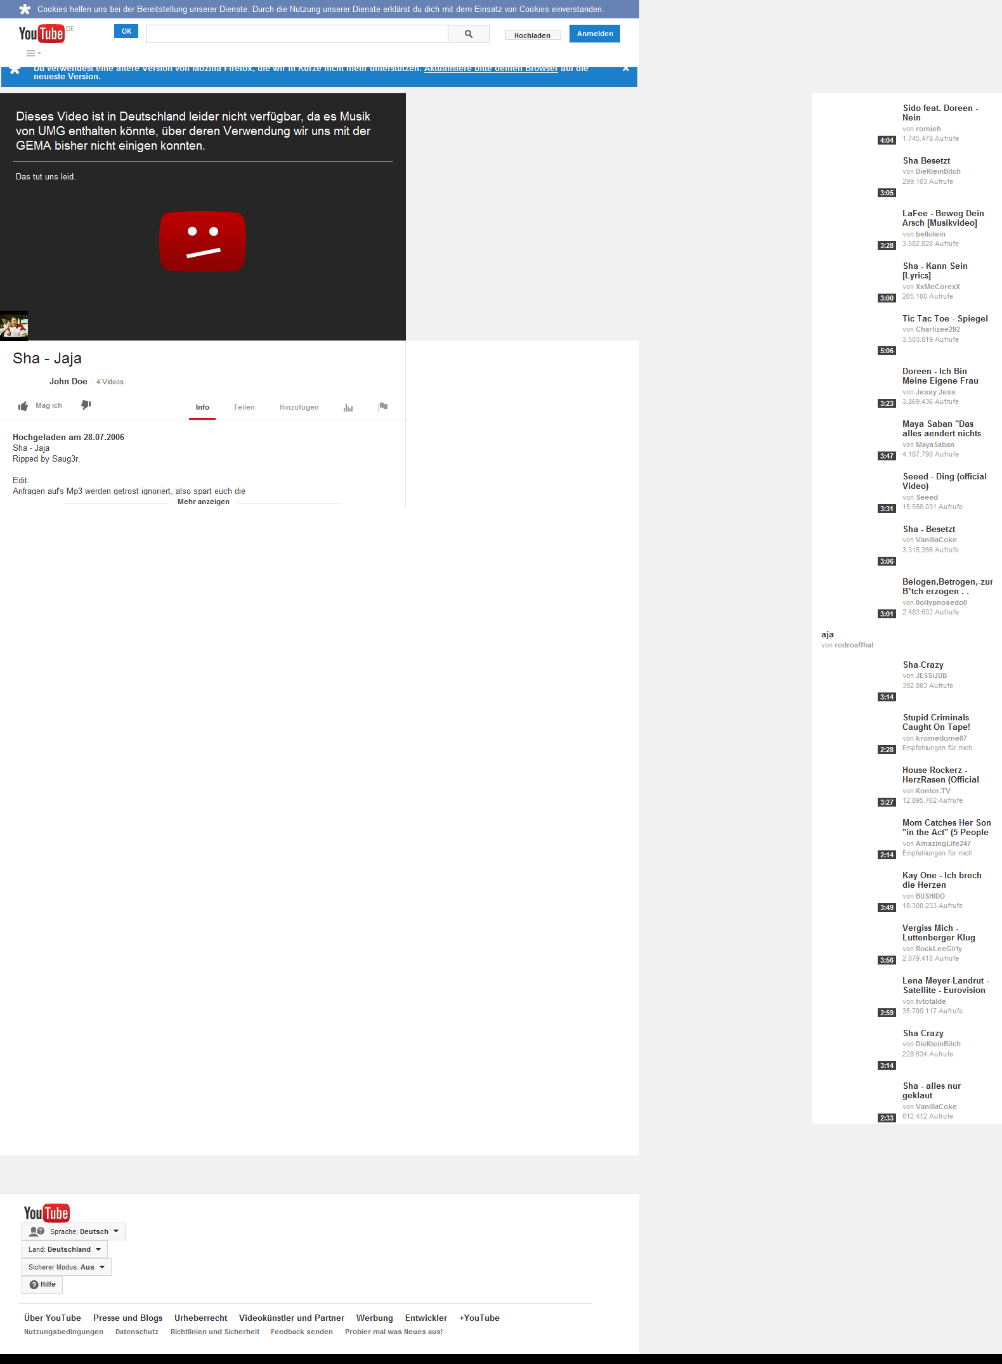Open 'House Rockerz - HerzRasen' video
Image resolution: width=1002 pixels, height=1364 pixels.
(x=940, y=775)
